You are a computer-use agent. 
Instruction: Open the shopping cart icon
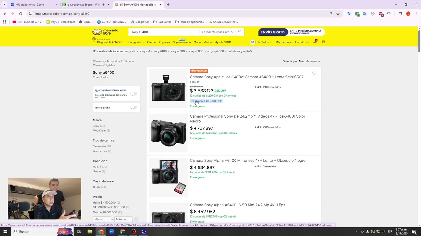(323, 41)
